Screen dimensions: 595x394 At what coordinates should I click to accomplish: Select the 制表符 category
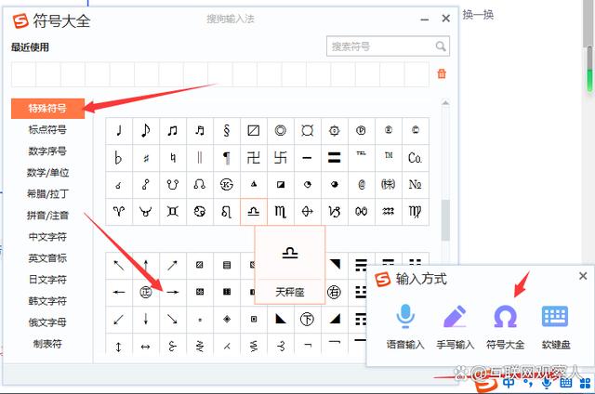(47, 344)
